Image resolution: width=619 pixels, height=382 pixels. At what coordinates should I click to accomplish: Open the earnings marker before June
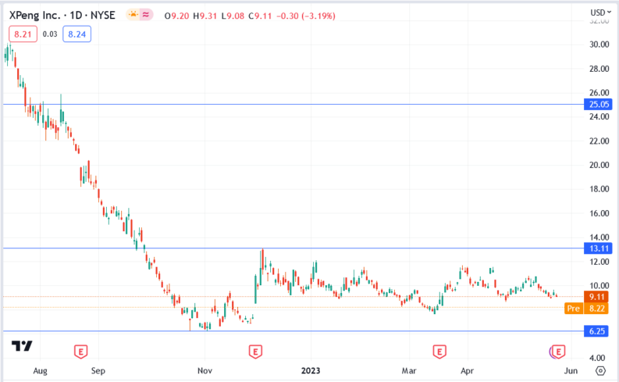coord(558,352)
